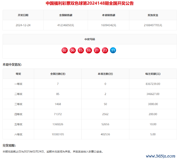Click the 全国销售额 column header
The height and width of the screenshot is (160, 177).
point(65,15)
